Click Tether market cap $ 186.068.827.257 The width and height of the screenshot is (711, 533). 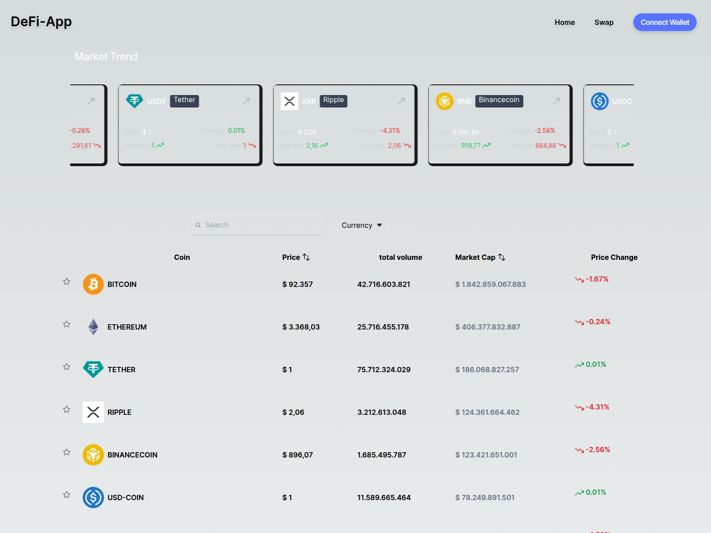(487, 370)
